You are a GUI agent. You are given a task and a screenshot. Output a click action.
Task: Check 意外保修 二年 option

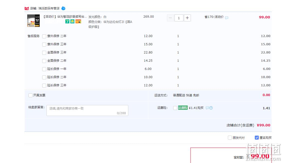click(x=44, y=36)
